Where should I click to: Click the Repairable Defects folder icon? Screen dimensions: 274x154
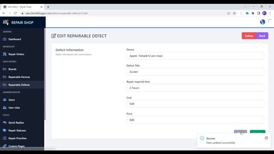5,85
